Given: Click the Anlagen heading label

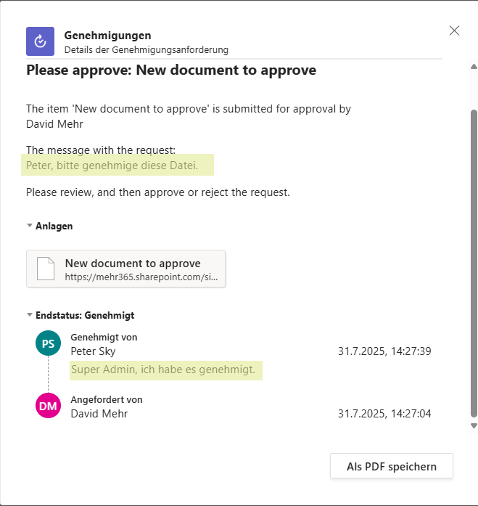Looking at the screenshot, I should (54, 226).
